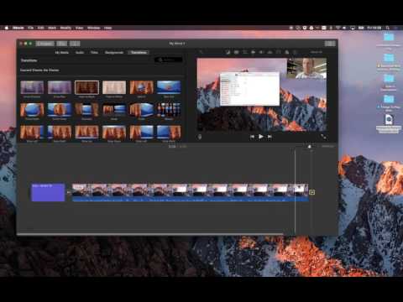Select the Wipe Up transition
This screenshot has width=403, height=302.
pyautogui.click(x=86, y=132)
